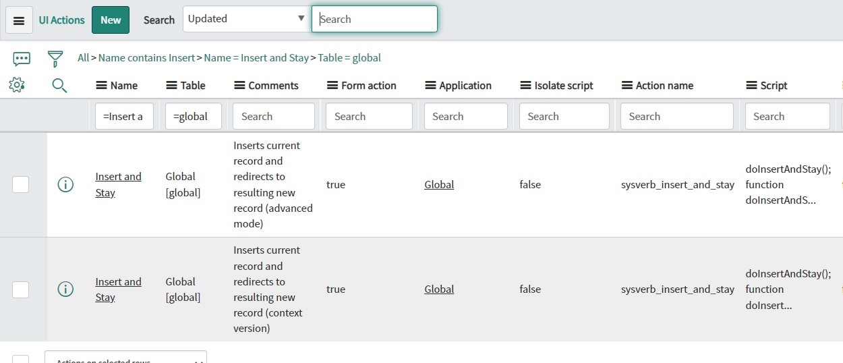843x363 pixels.
Task: Sort by Action name column header
Action: coord(664,86)
